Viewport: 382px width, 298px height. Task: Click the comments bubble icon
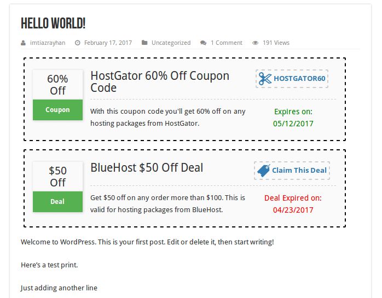(204, 43)
